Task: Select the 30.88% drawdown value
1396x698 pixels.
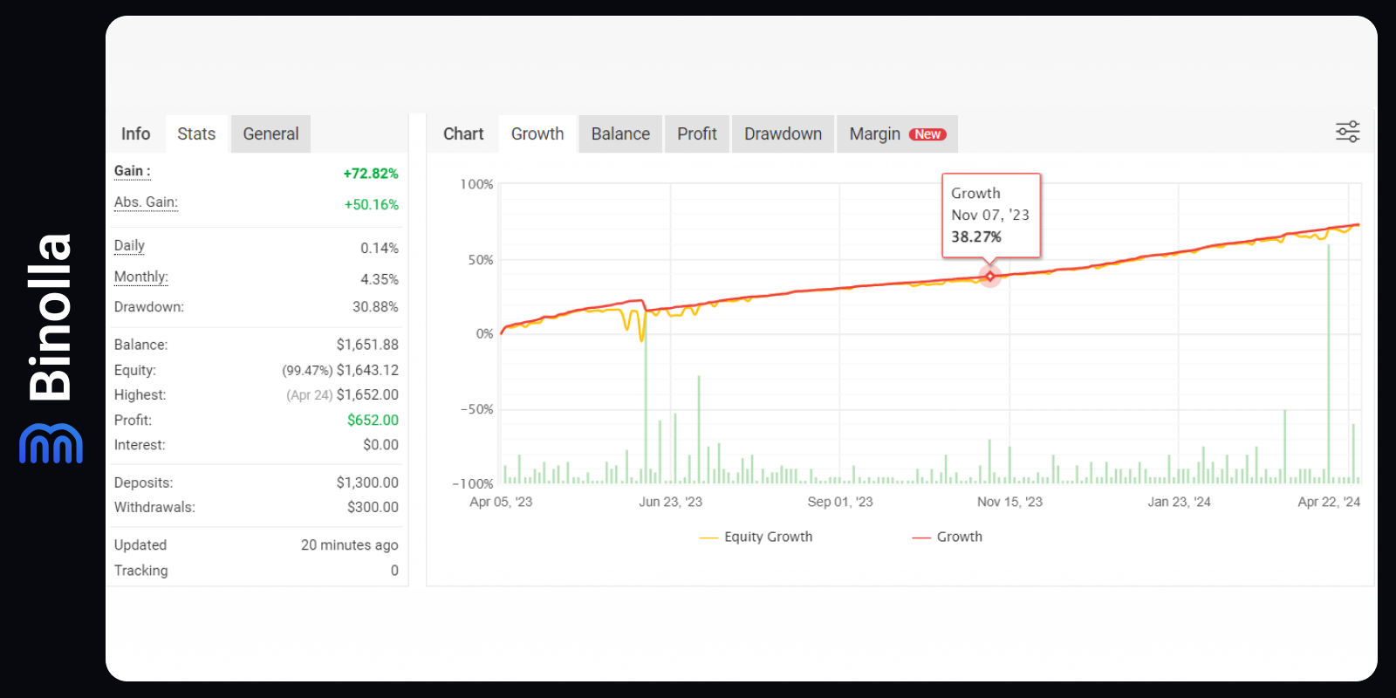Action: (375, 307)
